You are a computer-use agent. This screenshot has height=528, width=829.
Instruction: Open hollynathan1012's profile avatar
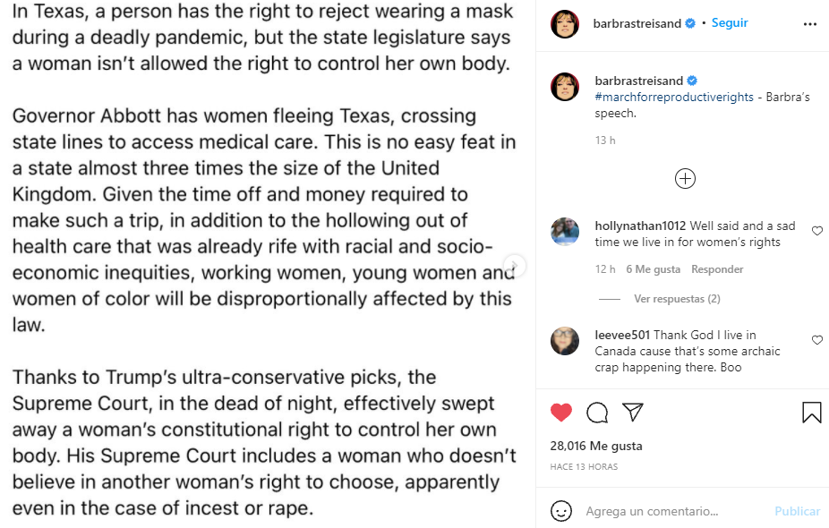pyautogui.click(x=565, y=232)
